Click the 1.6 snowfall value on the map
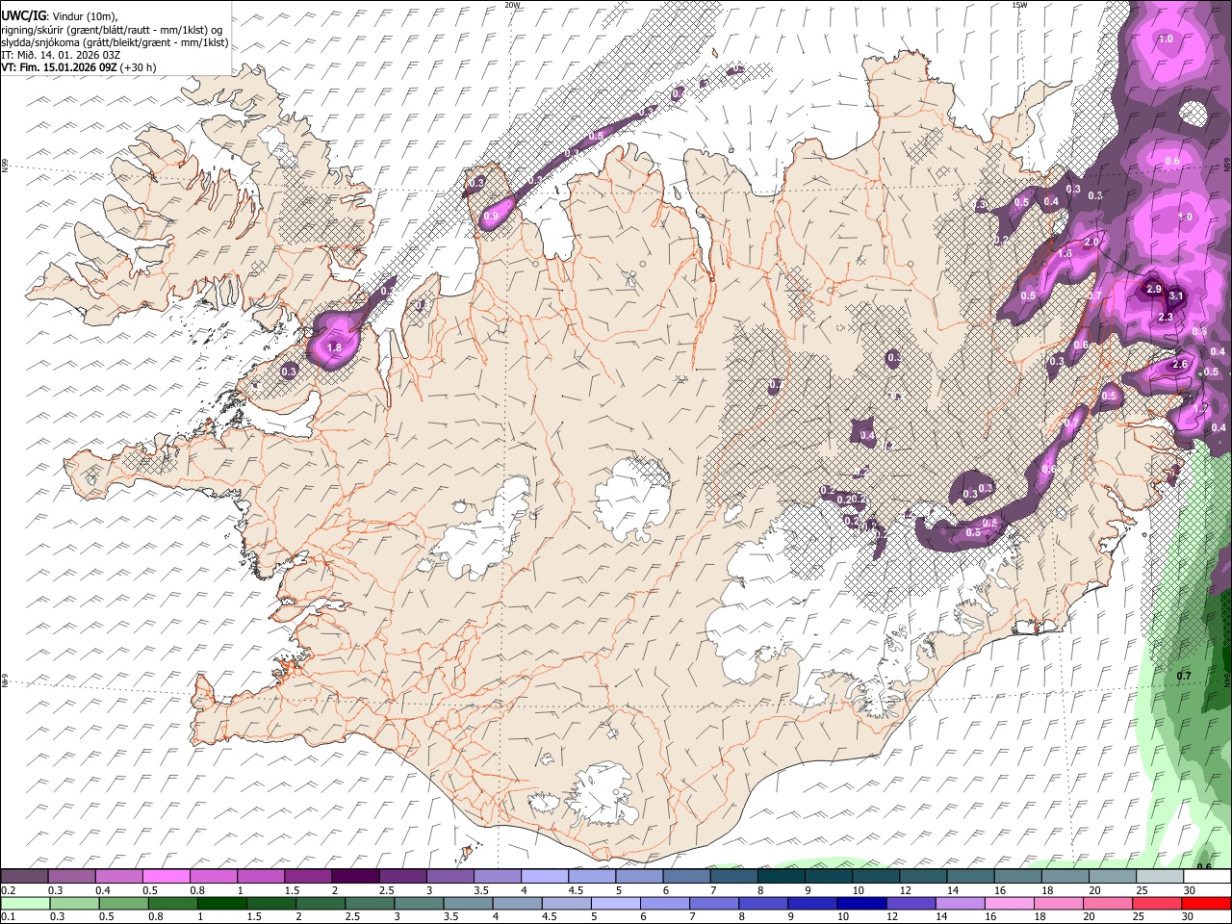This screenshot has height=924, width=1232. 1065,254
